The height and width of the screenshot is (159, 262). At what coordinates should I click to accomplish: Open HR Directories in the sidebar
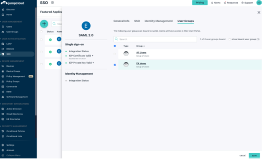pos(13,119)
